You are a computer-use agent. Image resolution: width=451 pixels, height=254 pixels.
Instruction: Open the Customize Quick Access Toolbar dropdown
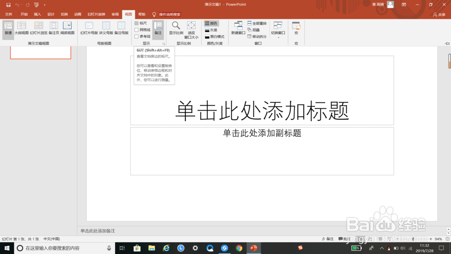coord(45,5)
